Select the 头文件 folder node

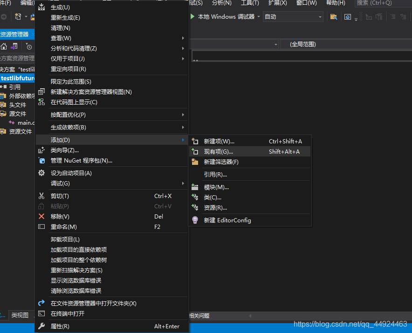(x=17, y=105)
